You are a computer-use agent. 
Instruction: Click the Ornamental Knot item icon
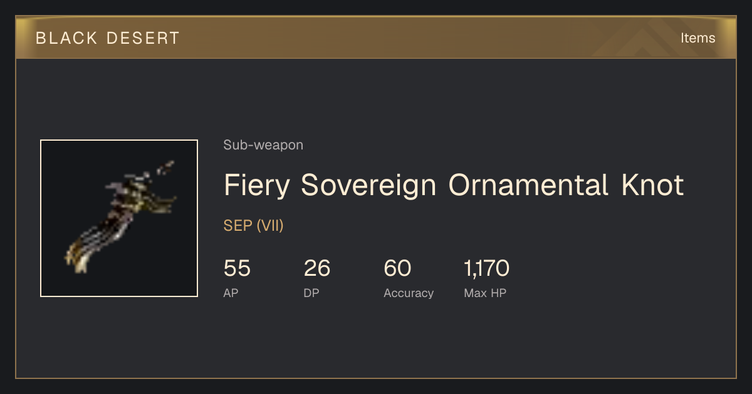tap(119, 218)
